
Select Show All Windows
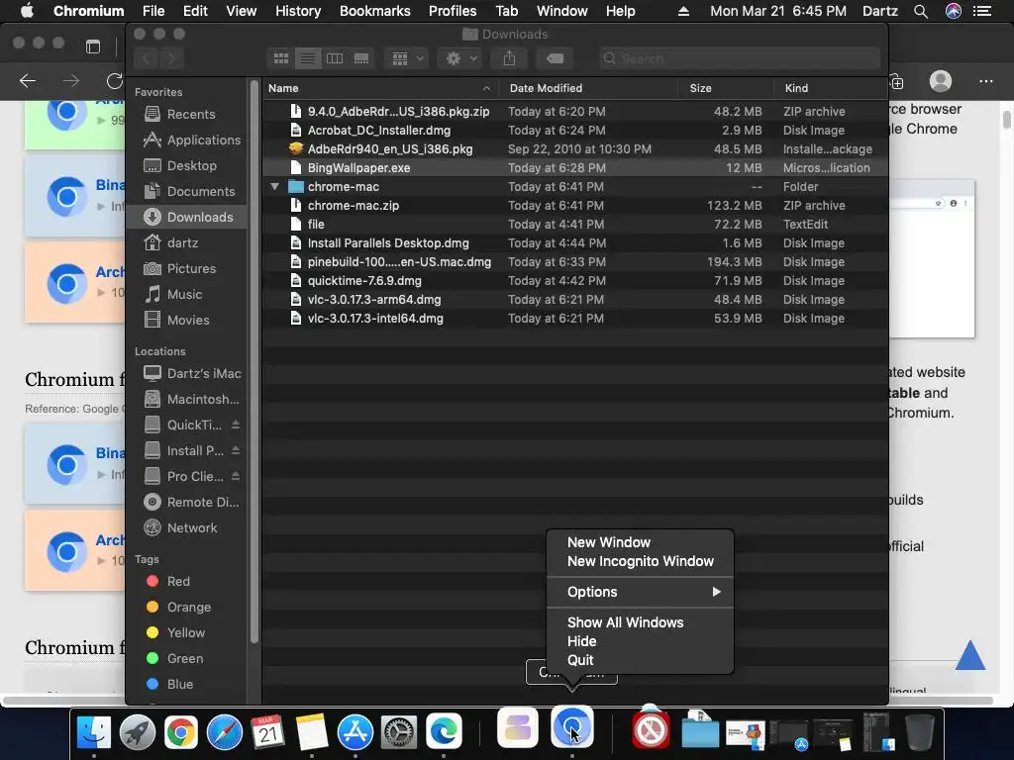641,623
